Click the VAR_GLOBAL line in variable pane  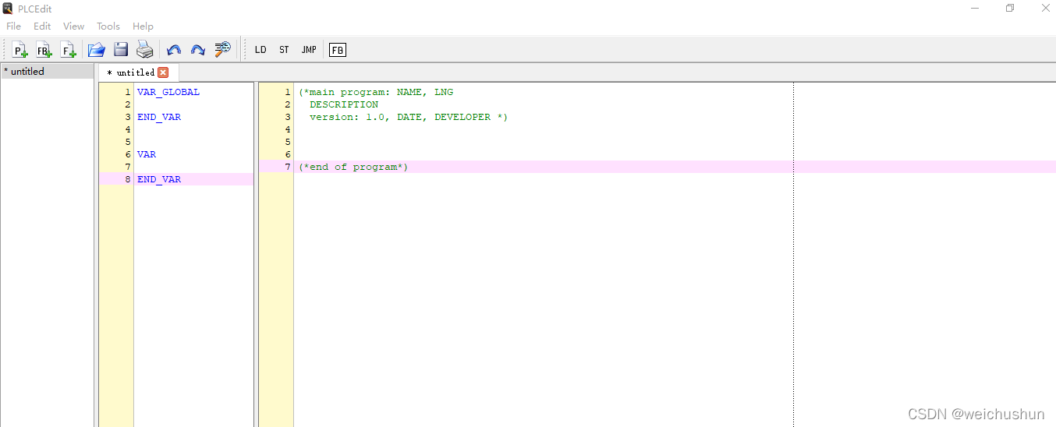(x=168, y=92)
